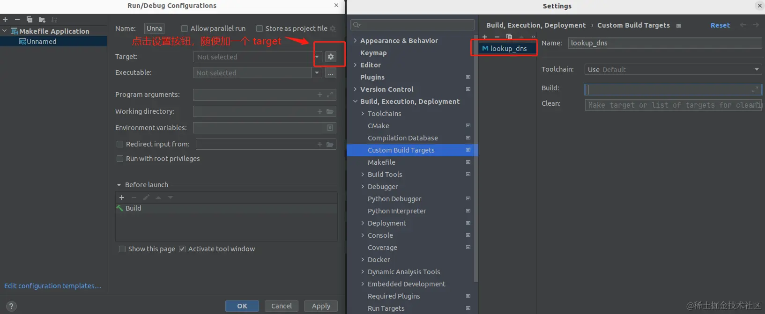Open target settings via the gear button
The width and height of the screenshot is (765, 314).
pyautogui.click(x=331, y=57)
